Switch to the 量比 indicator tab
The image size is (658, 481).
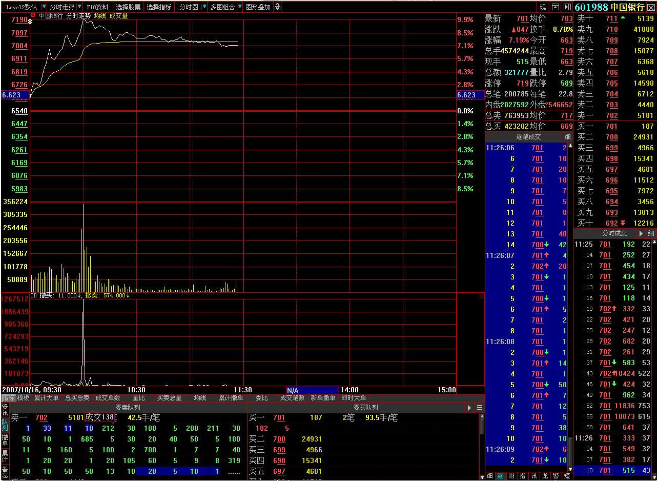[139, 398]
